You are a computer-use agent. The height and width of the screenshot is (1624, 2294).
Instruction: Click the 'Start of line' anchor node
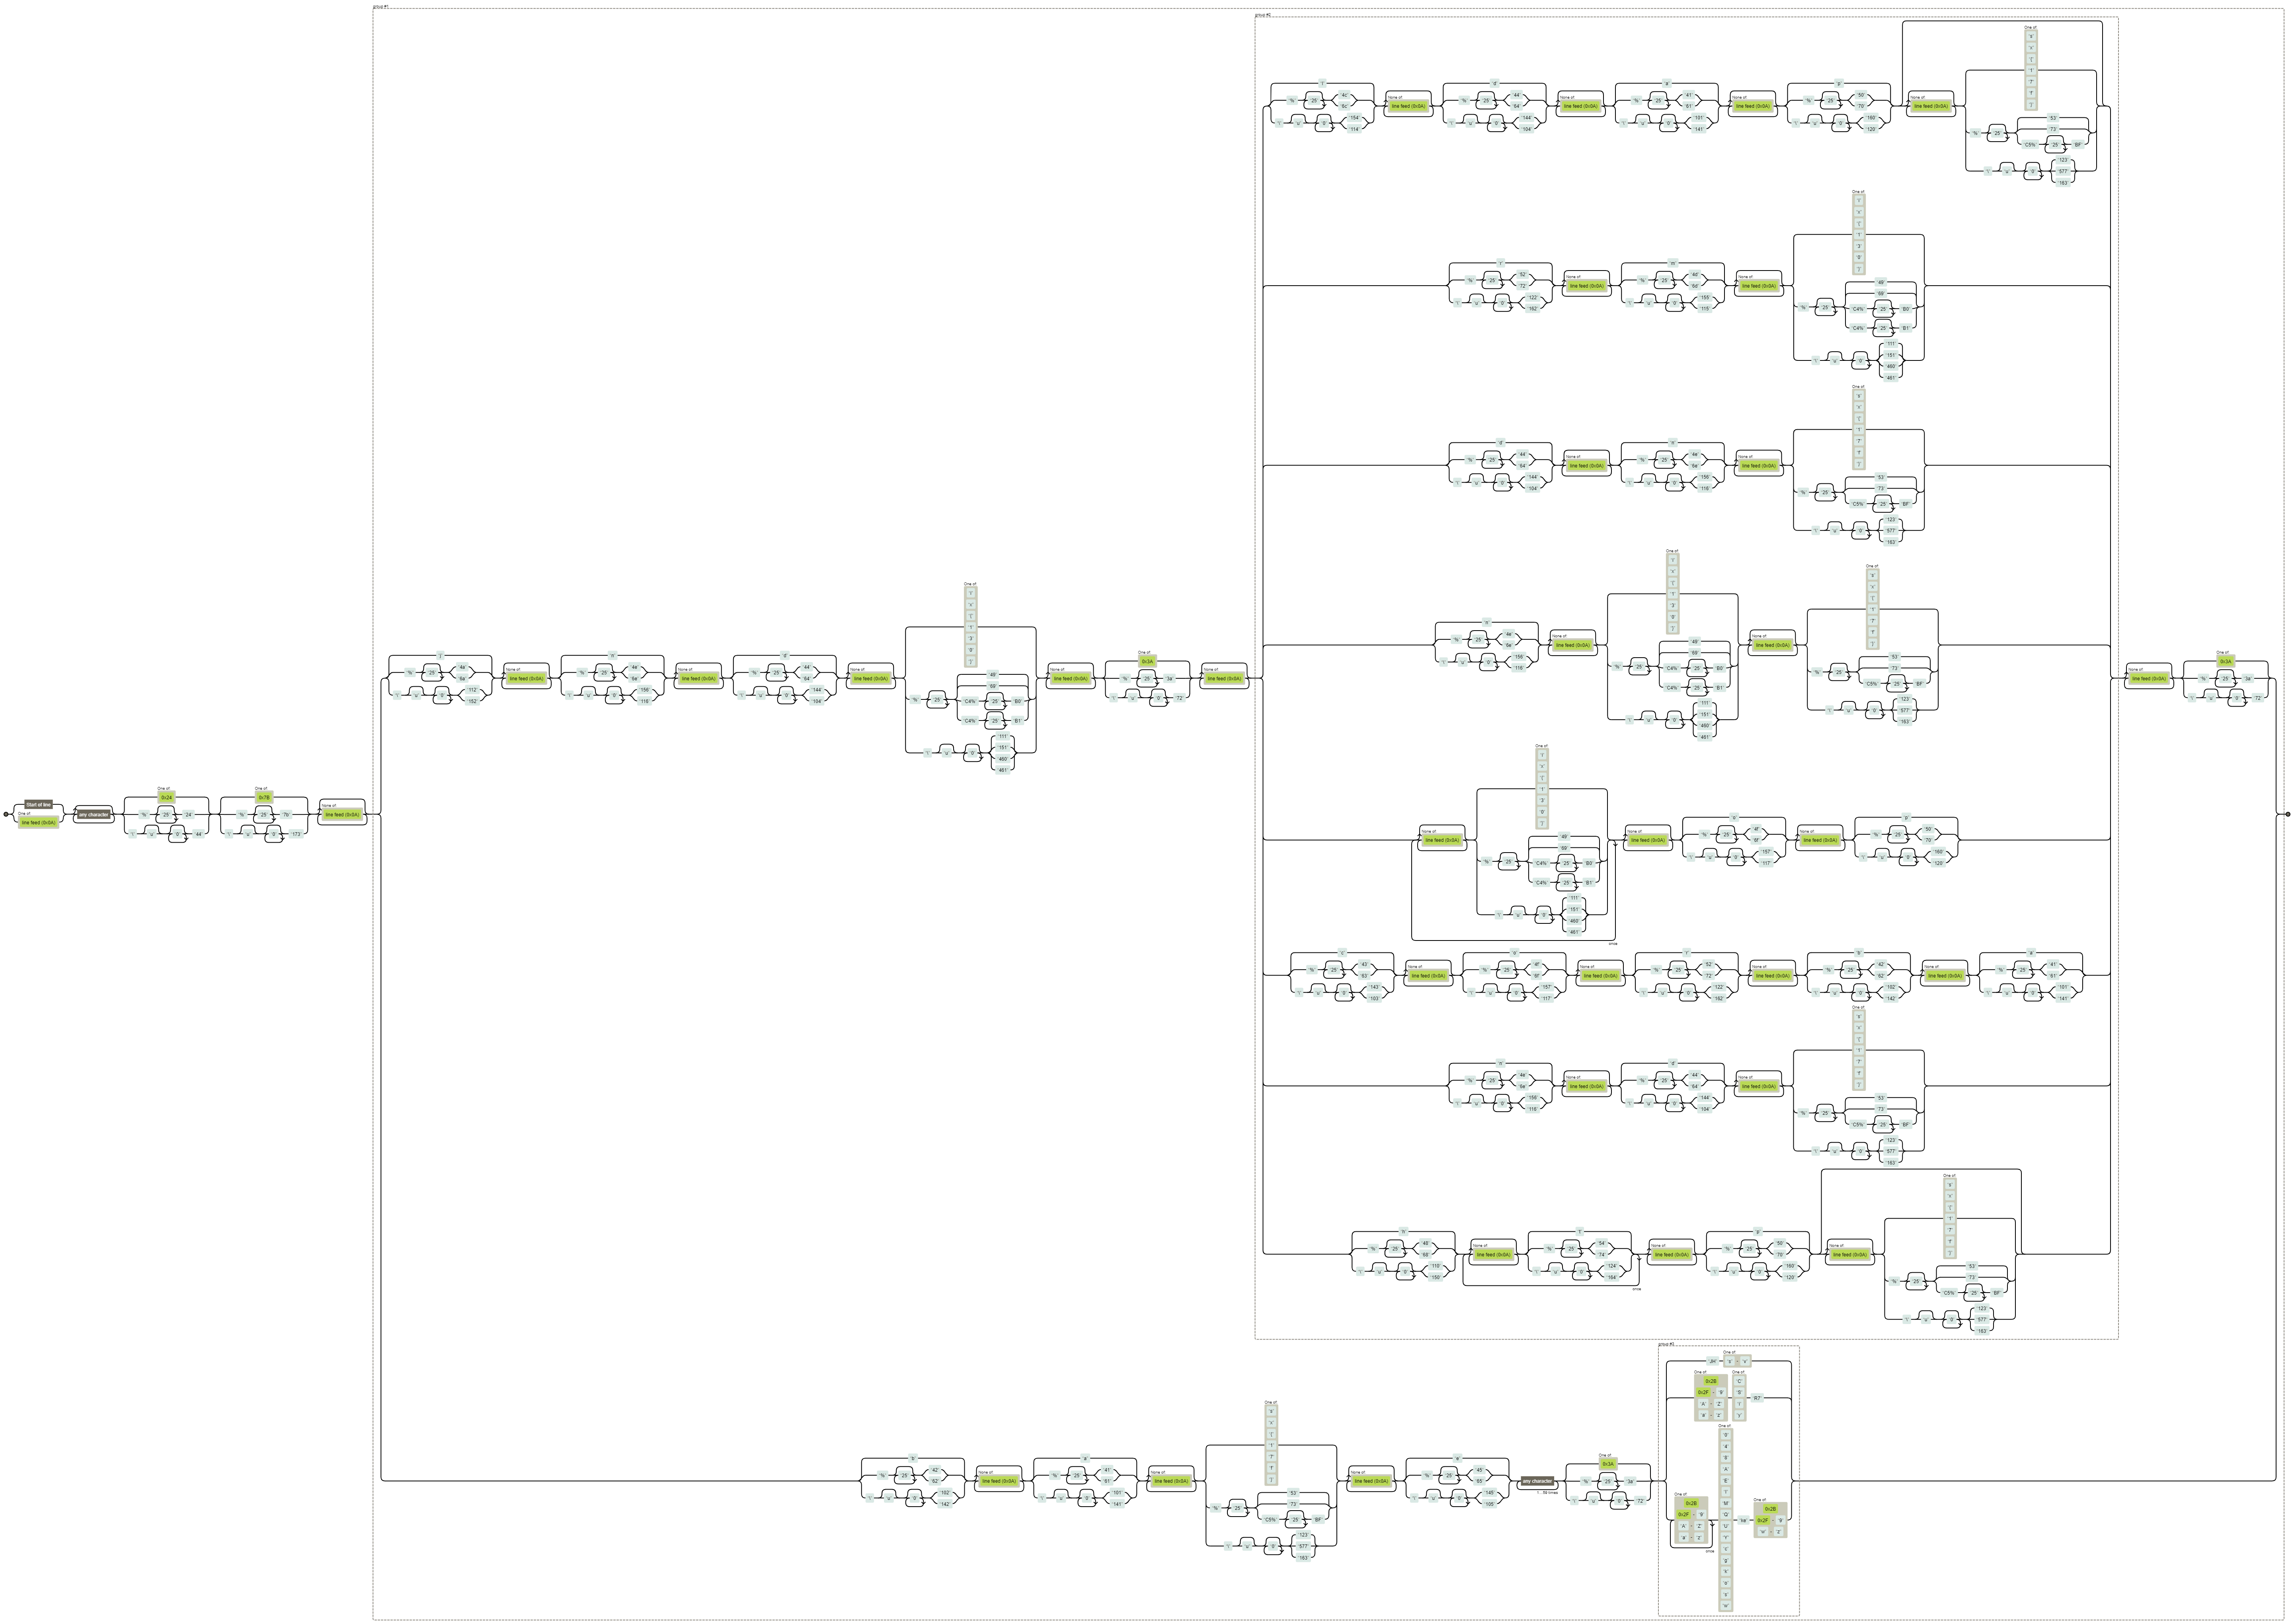(38, 804)
